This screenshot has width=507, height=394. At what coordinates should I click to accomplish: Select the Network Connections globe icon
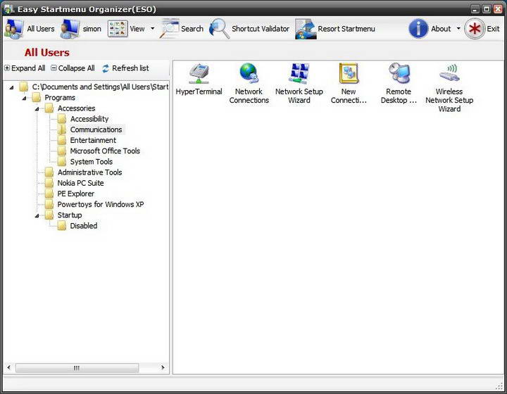(x=249, y=74)
